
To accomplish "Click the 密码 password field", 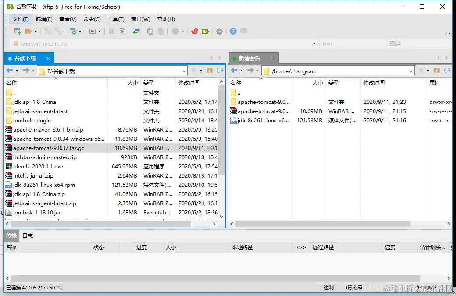I will point(419,43).
